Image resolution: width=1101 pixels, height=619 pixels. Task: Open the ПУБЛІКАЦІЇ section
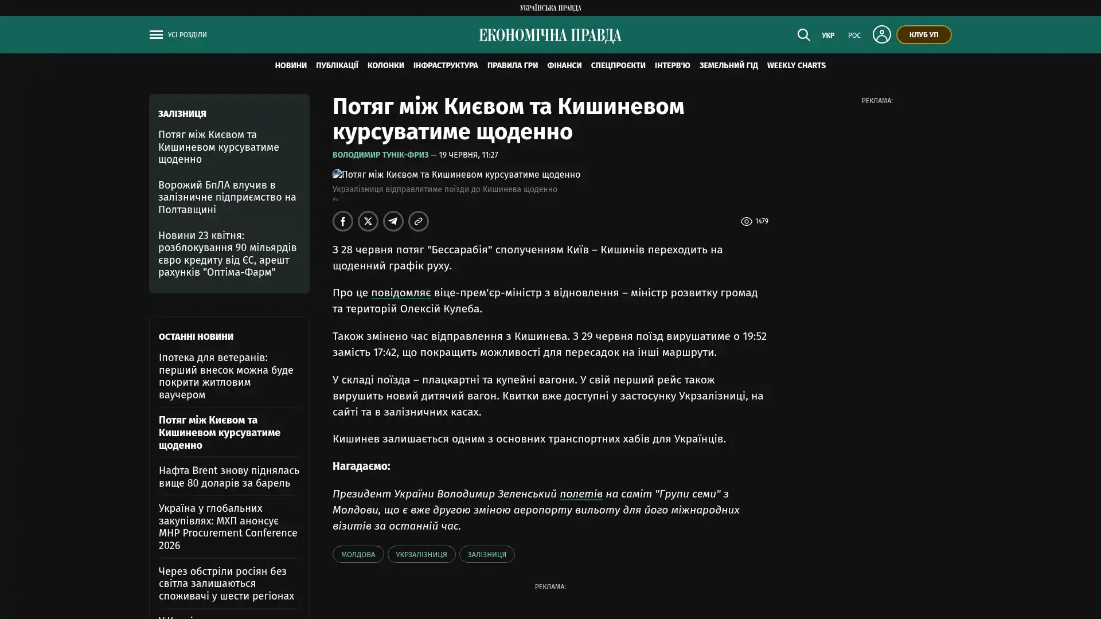(x=337, y=65)
